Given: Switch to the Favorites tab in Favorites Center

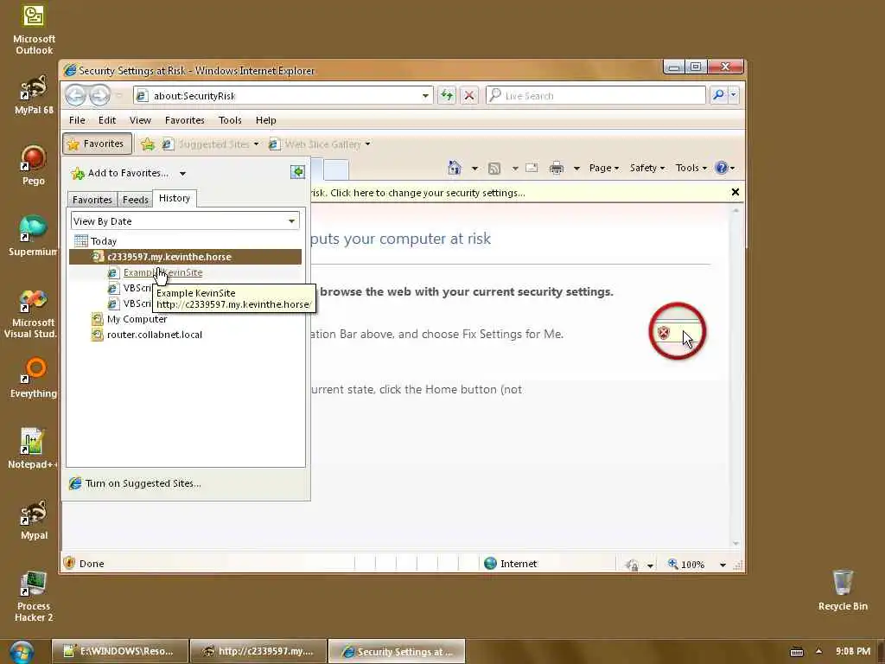Looking at the screenshot, I should coord(92,200).
